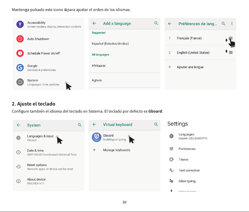
Task: Search in the System screen
Action: (x=80, y=125)
